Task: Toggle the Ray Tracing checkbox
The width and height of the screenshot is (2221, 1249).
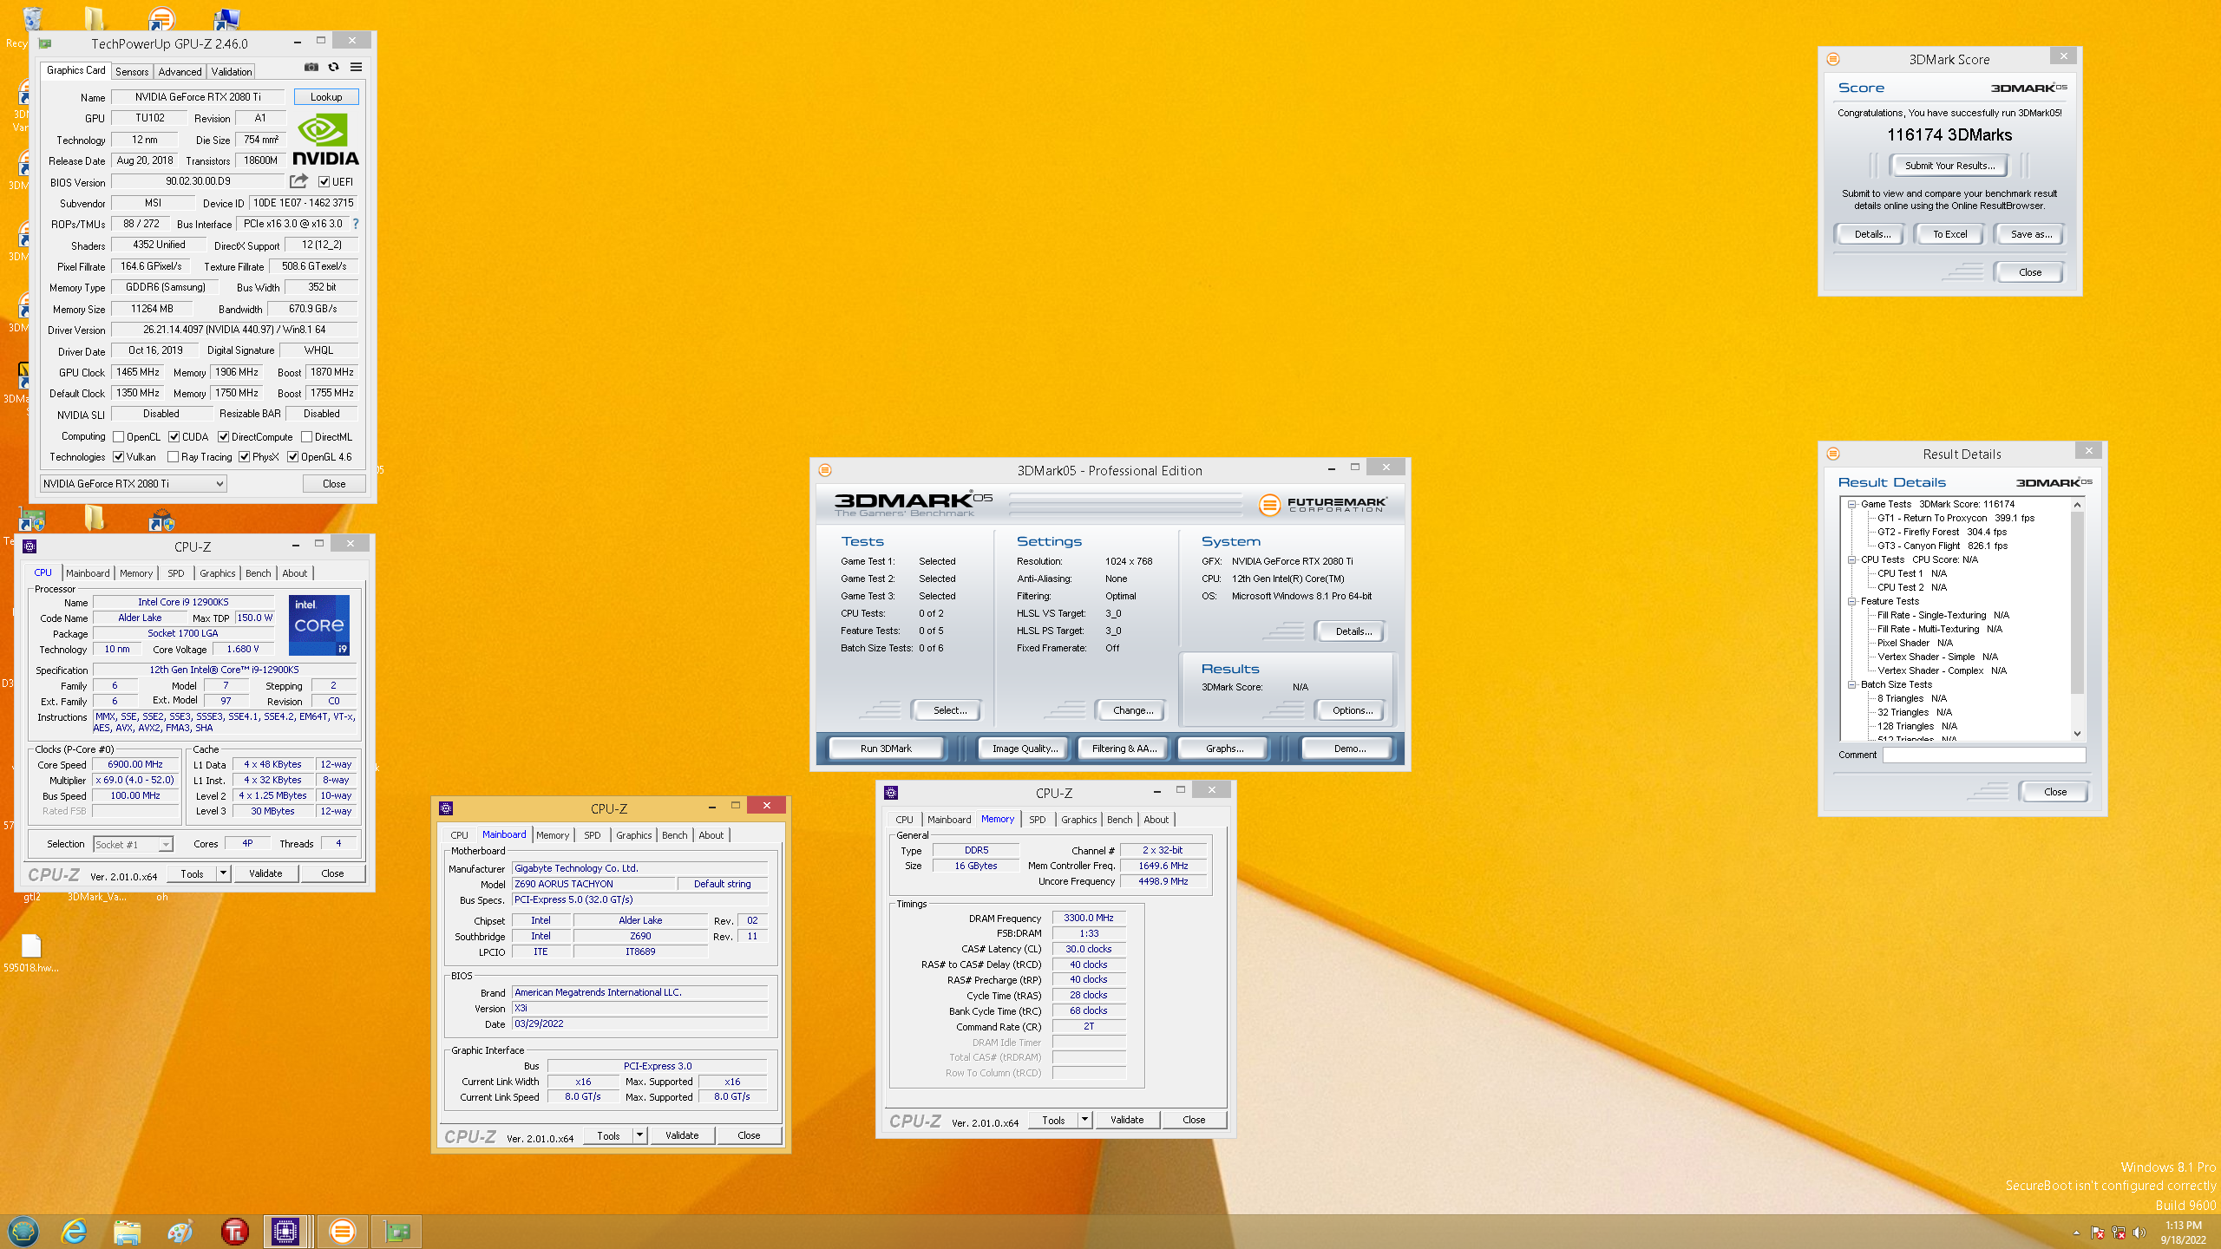Action: (x=174, y=457)
